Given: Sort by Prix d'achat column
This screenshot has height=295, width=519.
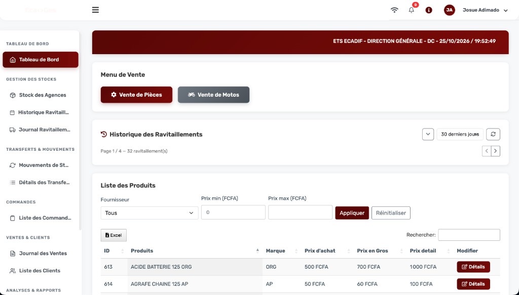Looking at the screenshot, I should click(327, 251).
